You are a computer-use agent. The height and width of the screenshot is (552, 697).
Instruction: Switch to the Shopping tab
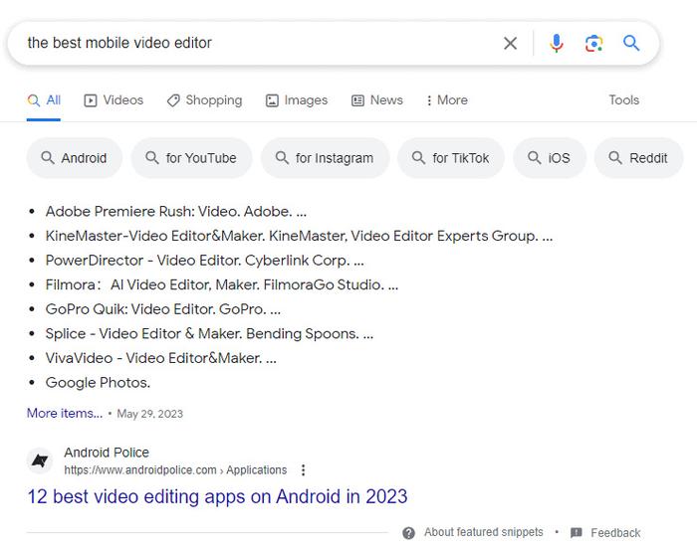click(204, 100)
